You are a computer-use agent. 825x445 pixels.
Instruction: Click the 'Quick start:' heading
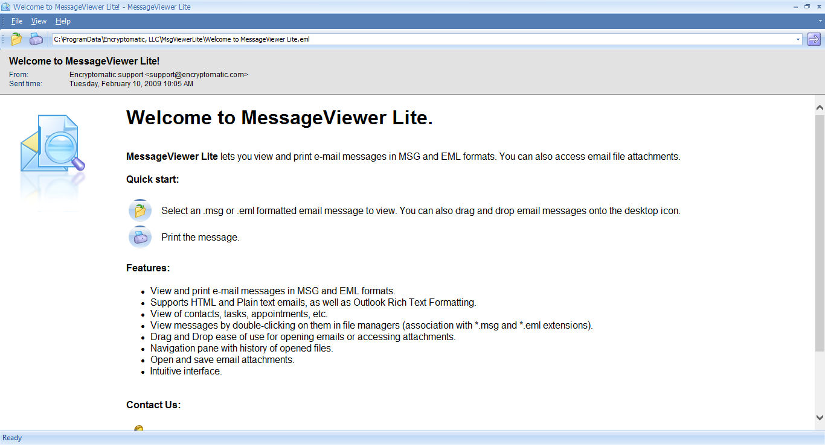[153, 179]
